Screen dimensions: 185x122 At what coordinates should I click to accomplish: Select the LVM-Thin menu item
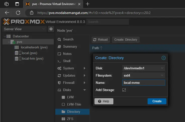(x=72, y=105)
